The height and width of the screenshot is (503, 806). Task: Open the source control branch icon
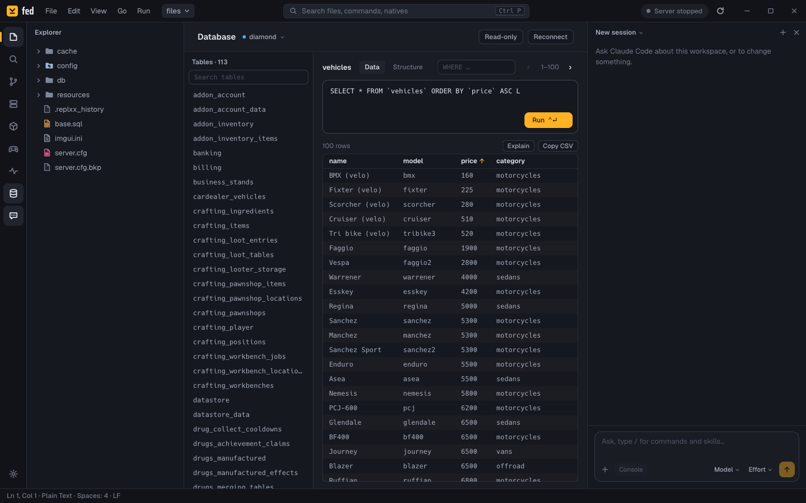pyautogui.click(x=13, y=82)
